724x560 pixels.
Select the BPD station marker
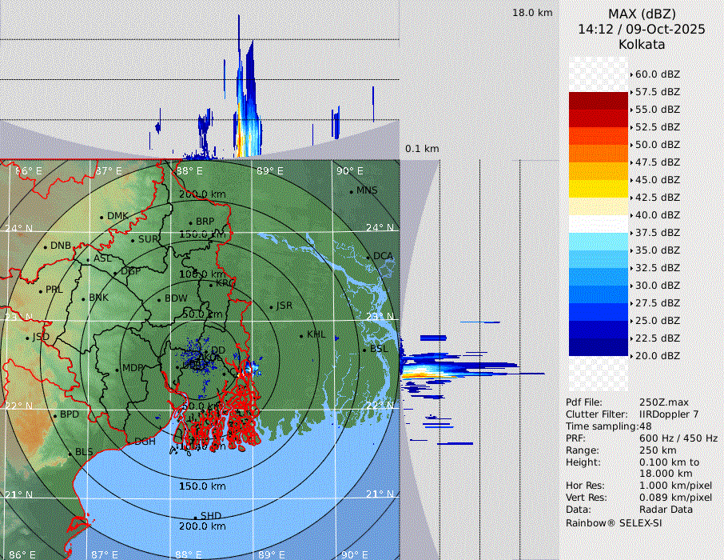pyautogui.click(x=55, y=415)
